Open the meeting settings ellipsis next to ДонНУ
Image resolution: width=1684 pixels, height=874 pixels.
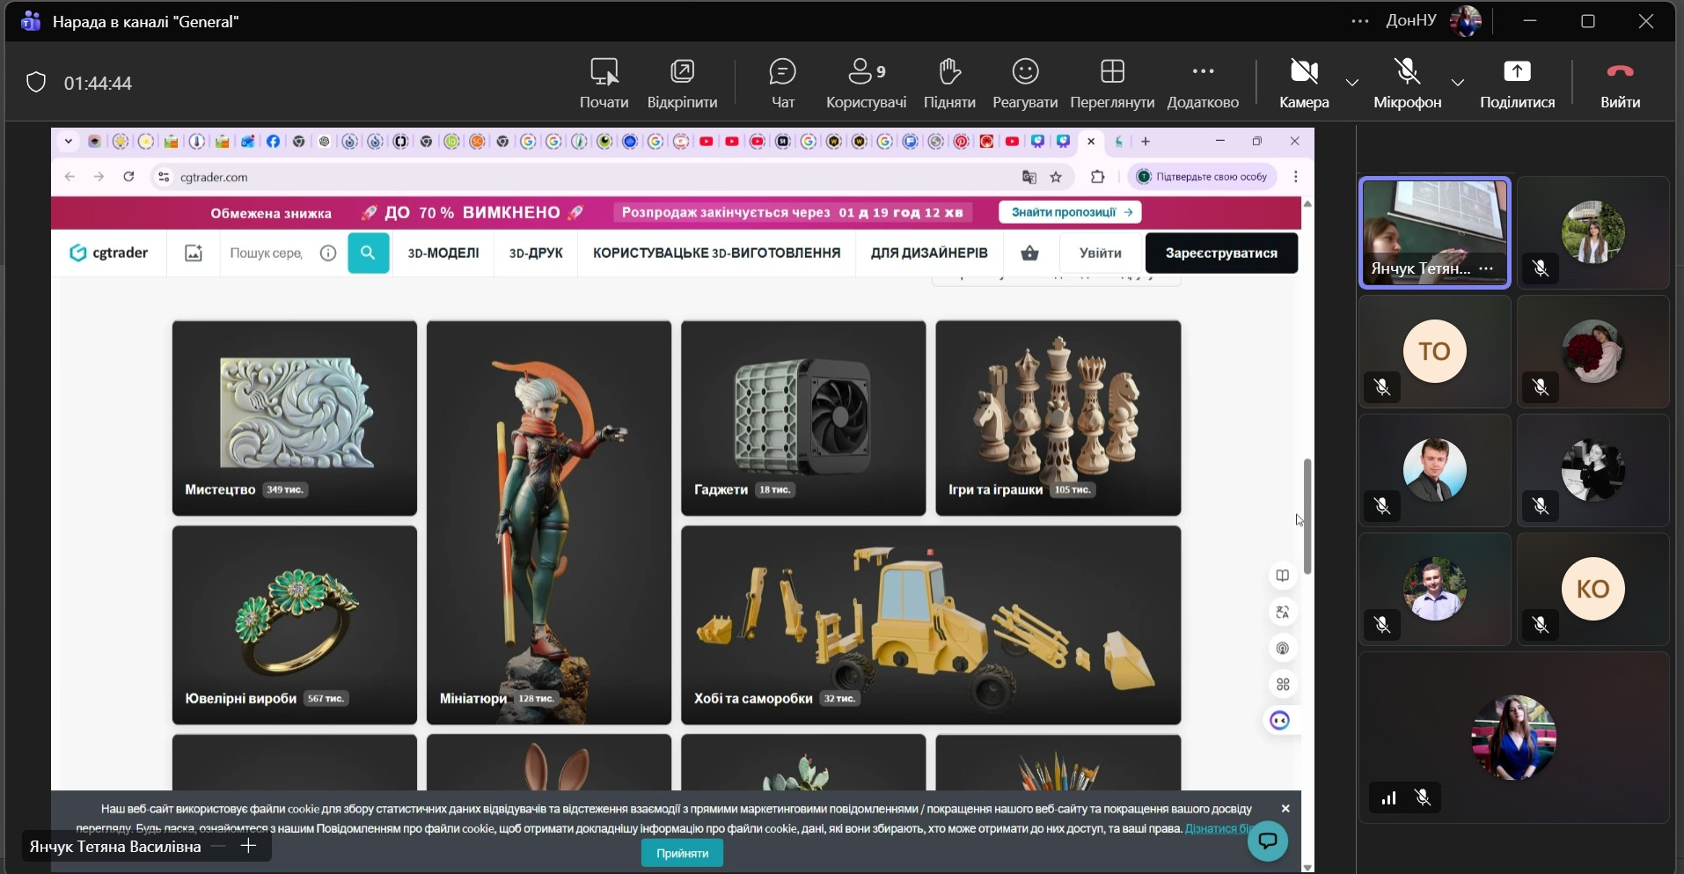1359,21
